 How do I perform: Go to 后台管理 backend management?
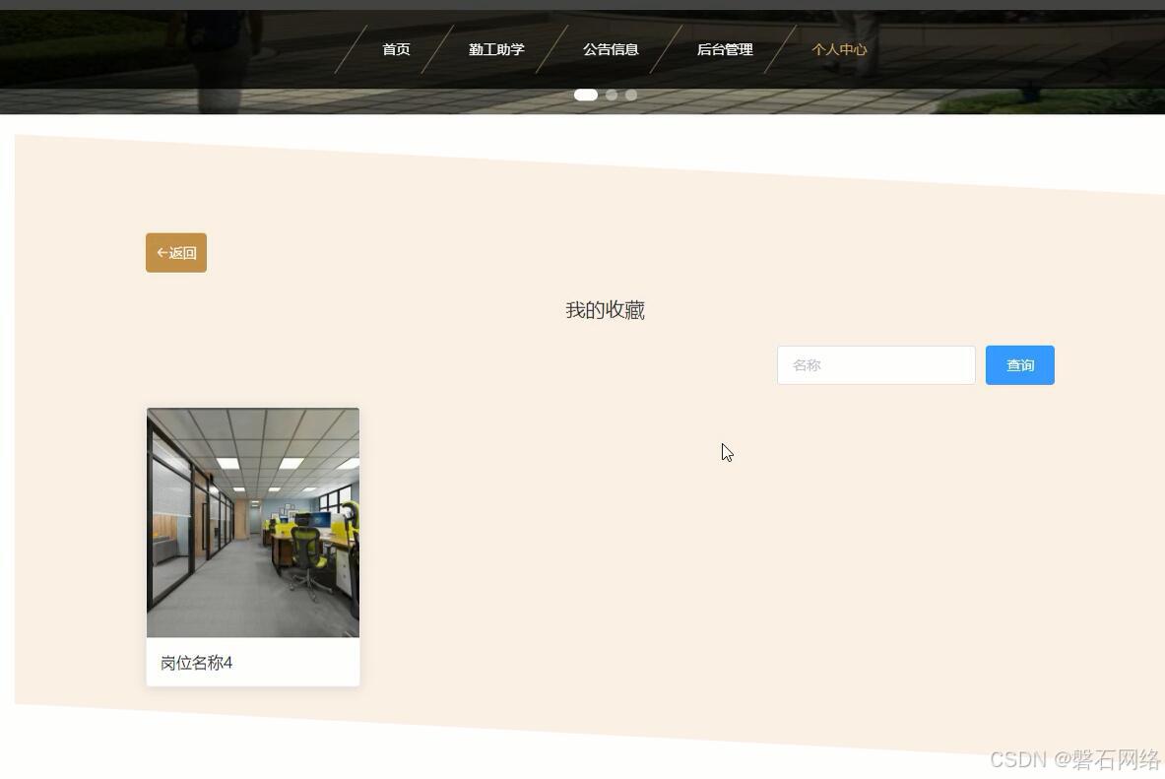tap(724, 48)
